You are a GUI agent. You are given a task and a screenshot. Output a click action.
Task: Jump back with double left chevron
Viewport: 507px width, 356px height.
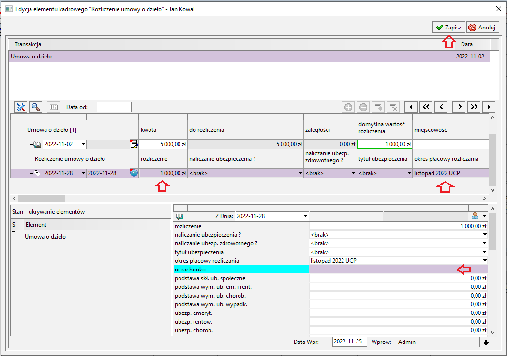[x=426, y=107]
